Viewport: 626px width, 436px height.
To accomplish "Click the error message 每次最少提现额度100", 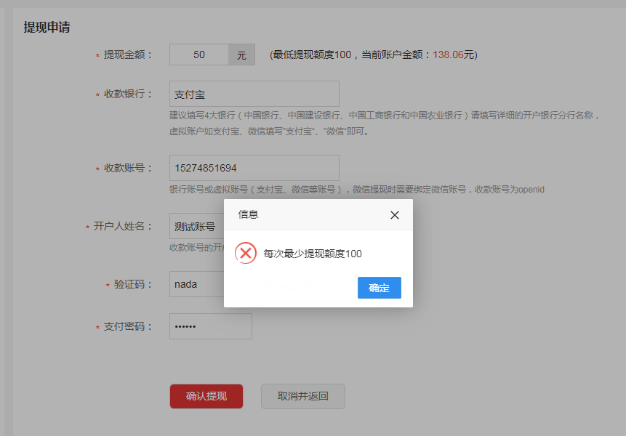I will (313, 253).
